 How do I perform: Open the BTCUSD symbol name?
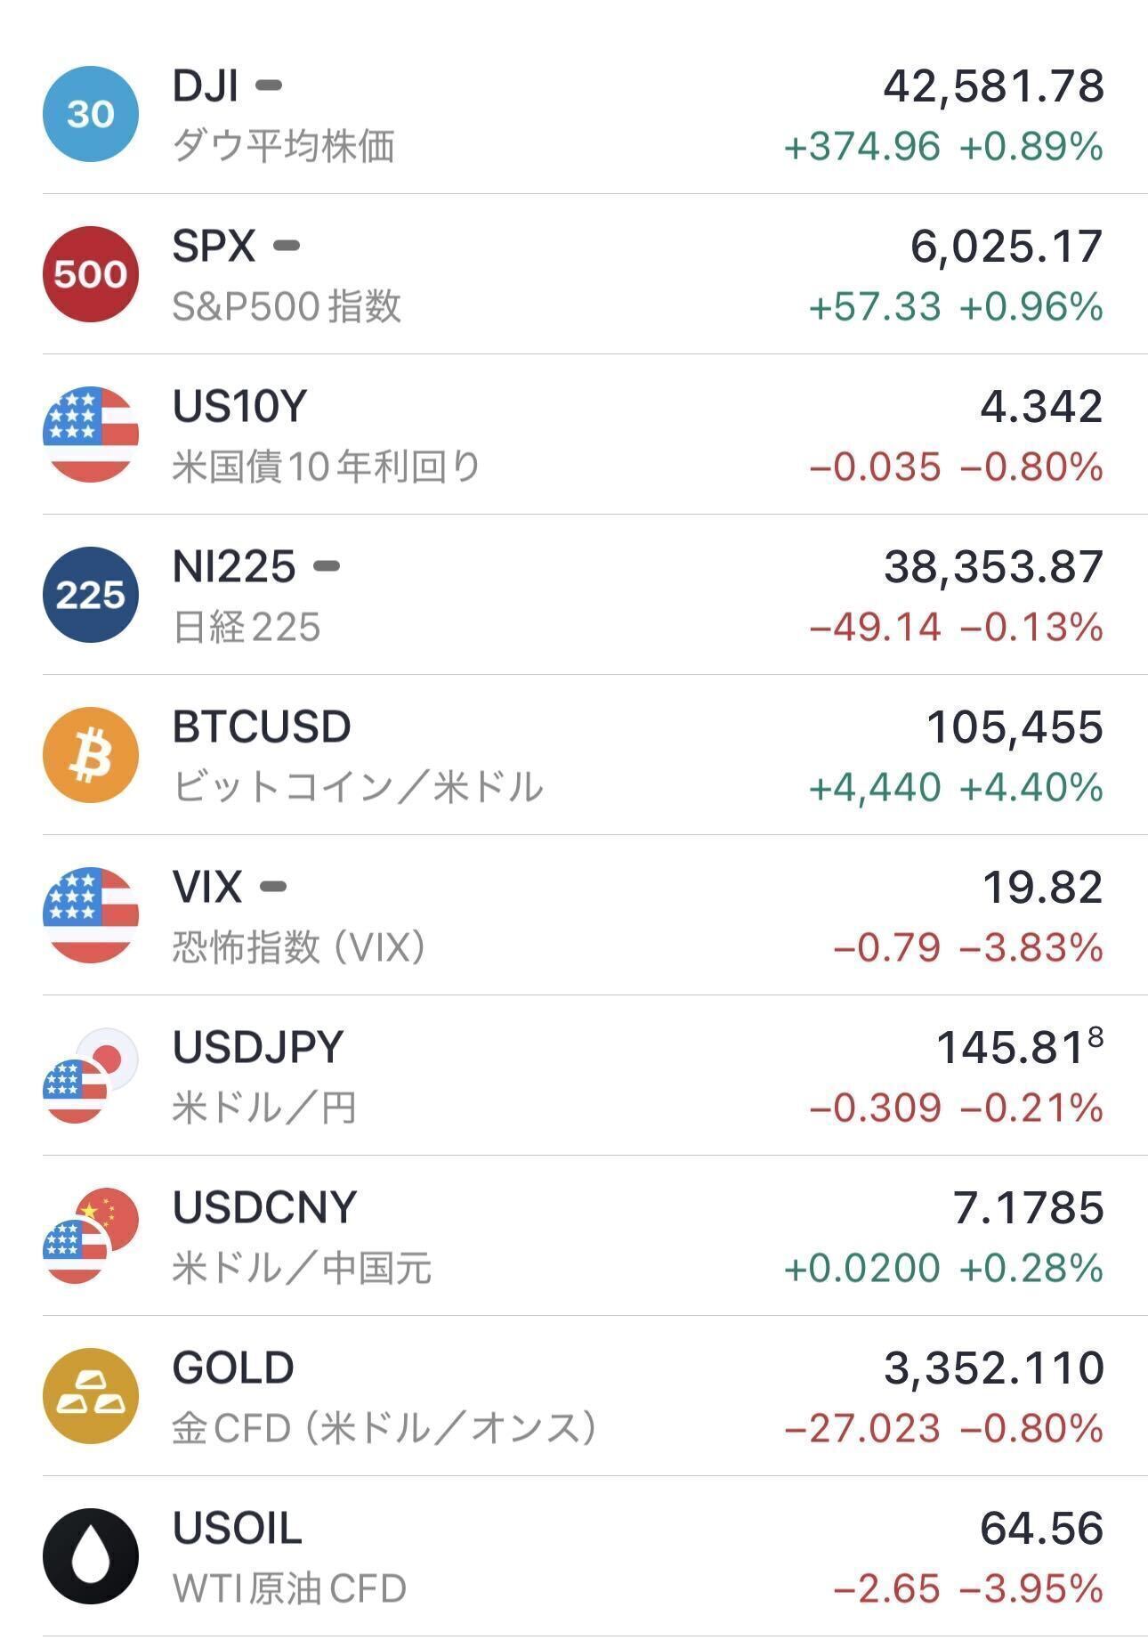point(262,727)
